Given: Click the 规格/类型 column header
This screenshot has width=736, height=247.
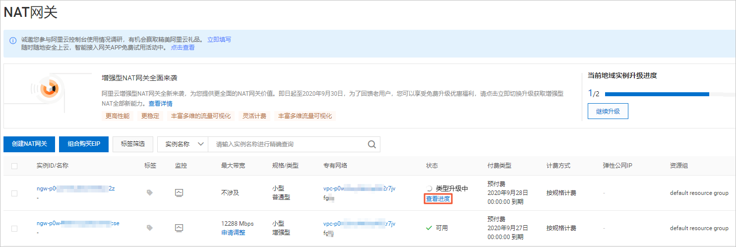Looking at the screenshot, I should 285,166.
